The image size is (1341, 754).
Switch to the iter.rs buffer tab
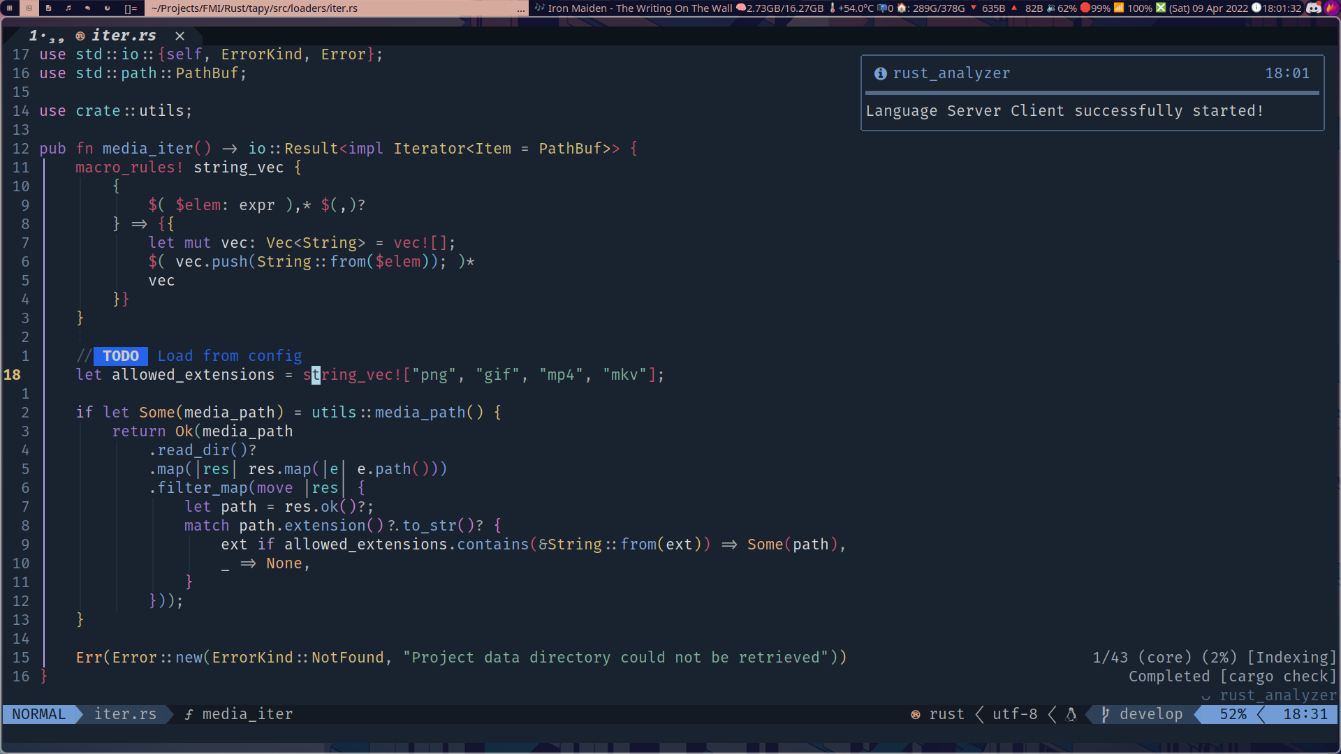click(123, 36)
